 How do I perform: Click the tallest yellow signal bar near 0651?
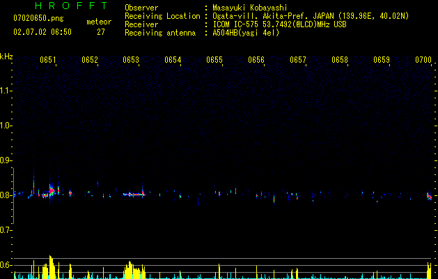[52, 267]
